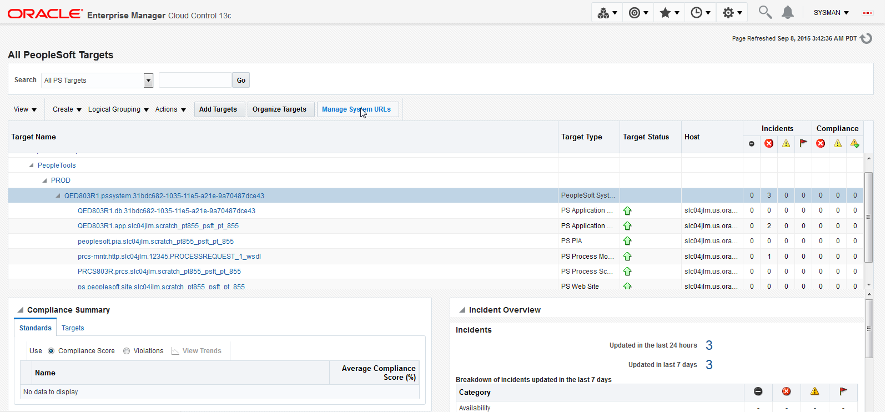Open the Logical Grouping dropdown
The image size is (886, 412).
pos(118,109)
